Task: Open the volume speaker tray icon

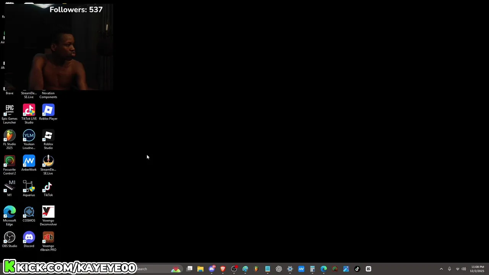Action: [x=464, y=269]
